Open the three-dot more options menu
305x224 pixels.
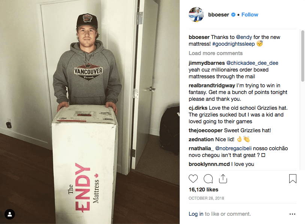tap(292, 214)
